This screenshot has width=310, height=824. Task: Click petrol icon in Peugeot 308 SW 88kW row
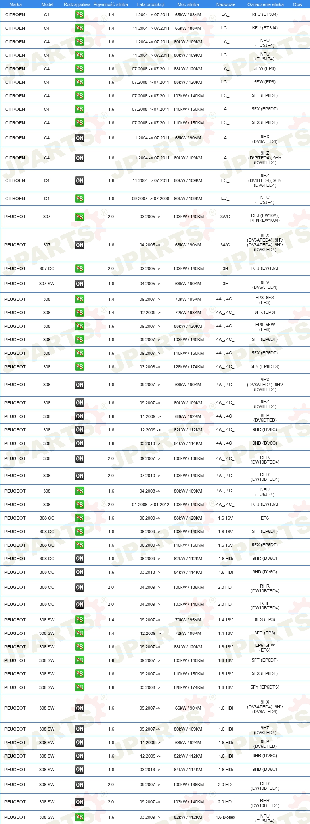pyautogui.click(x=80, y=647)
